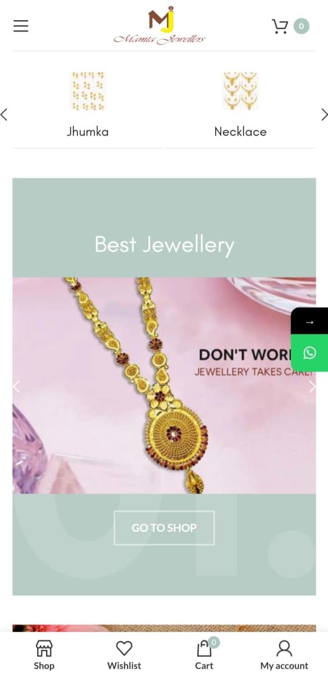Go to next banner slide

(x=312, y=386)
